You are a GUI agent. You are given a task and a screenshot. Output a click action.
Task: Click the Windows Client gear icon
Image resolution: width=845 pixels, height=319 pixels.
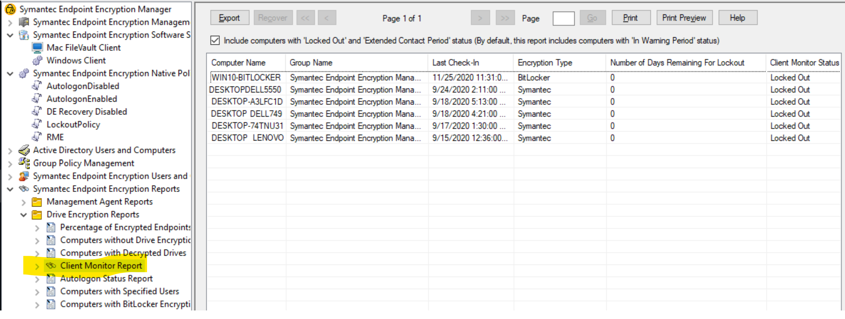tap(37, 60)
